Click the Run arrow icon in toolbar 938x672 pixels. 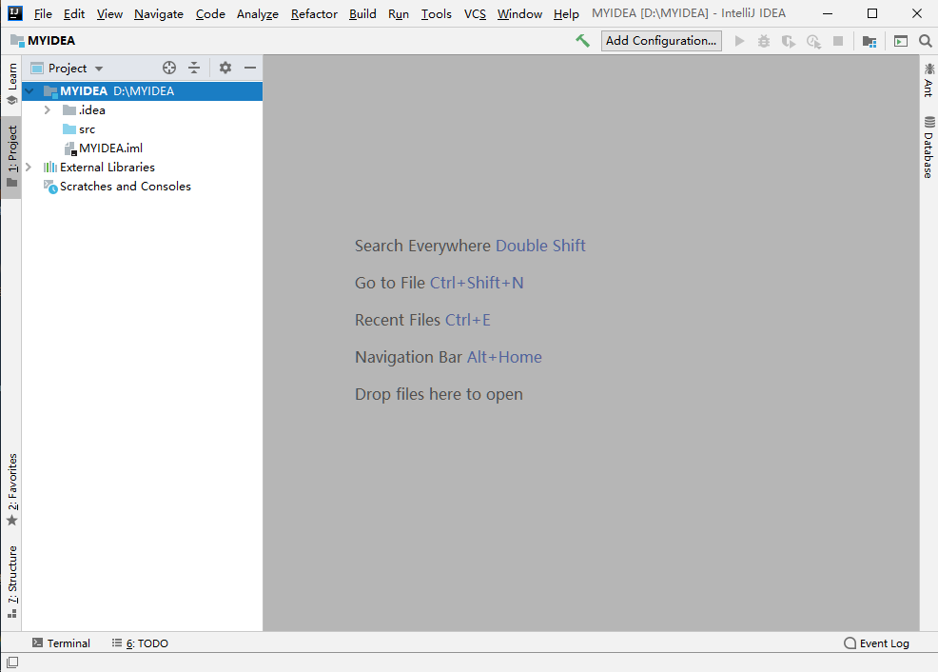pos(739,41)
